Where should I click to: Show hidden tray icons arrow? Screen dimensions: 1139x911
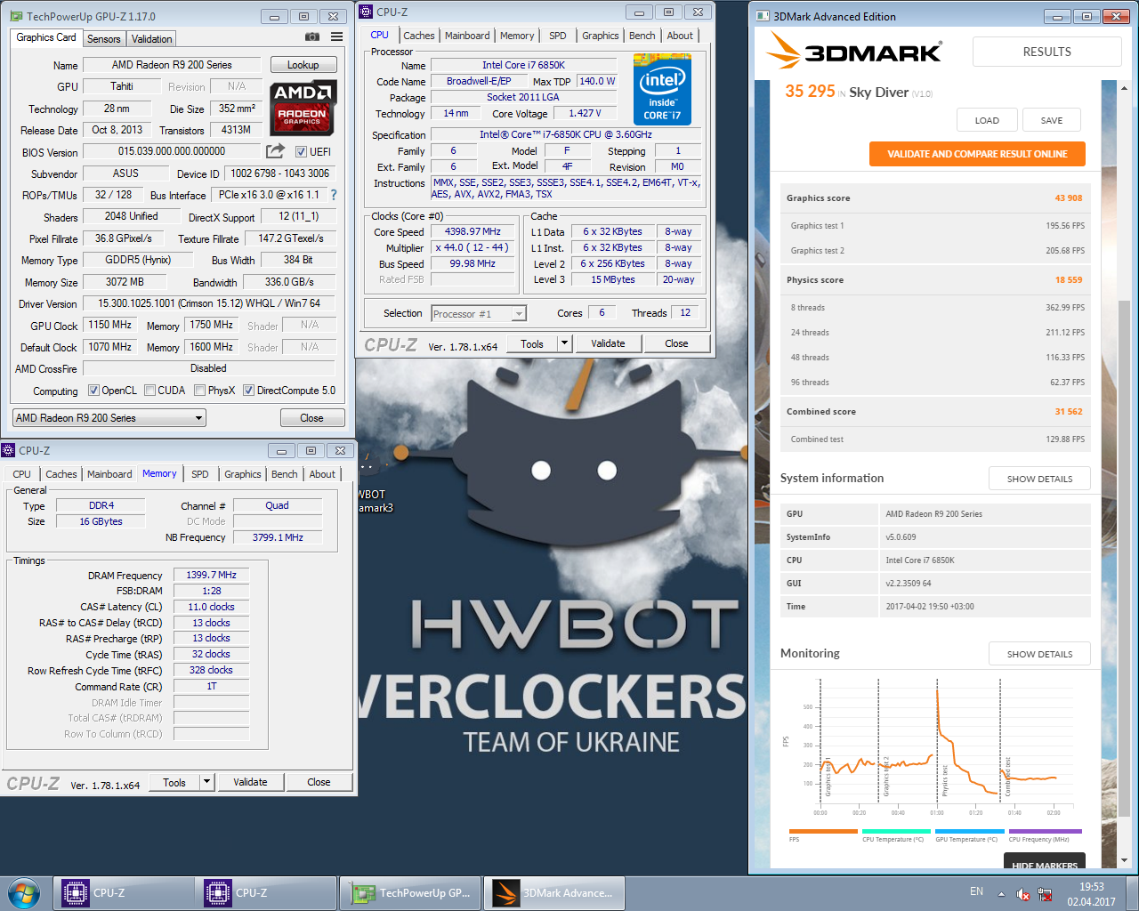[1001, 894]
